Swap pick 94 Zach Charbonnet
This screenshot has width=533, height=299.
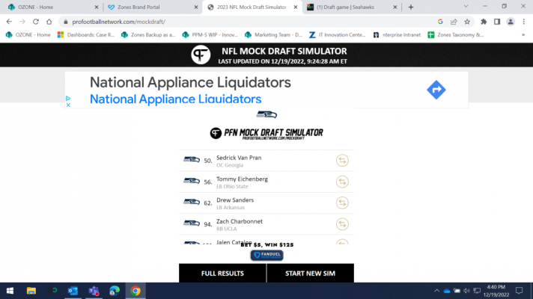[342, 224]
